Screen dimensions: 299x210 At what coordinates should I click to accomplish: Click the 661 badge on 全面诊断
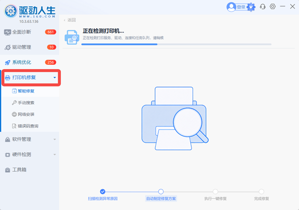point(50,32)
